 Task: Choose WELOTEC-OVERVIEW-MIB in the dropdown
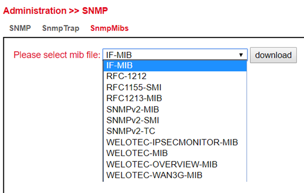click(162, 164)
